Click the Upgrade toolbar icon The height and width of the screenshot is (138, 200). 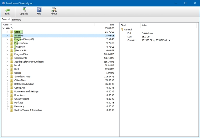[x=24, y=10]
